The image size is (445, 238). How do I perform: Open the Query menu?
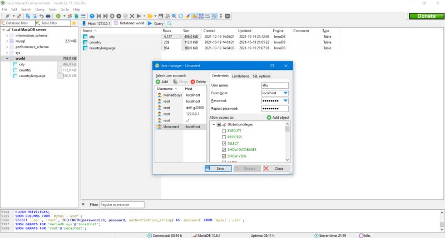point(39,9)
